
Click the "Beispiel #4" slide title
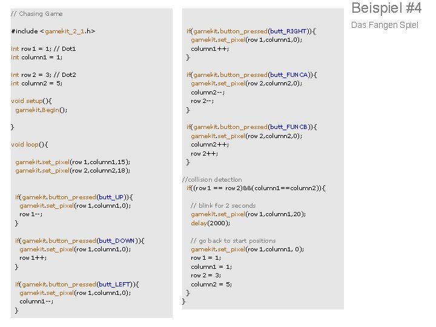pyautogui.click(x=386, y=8)
